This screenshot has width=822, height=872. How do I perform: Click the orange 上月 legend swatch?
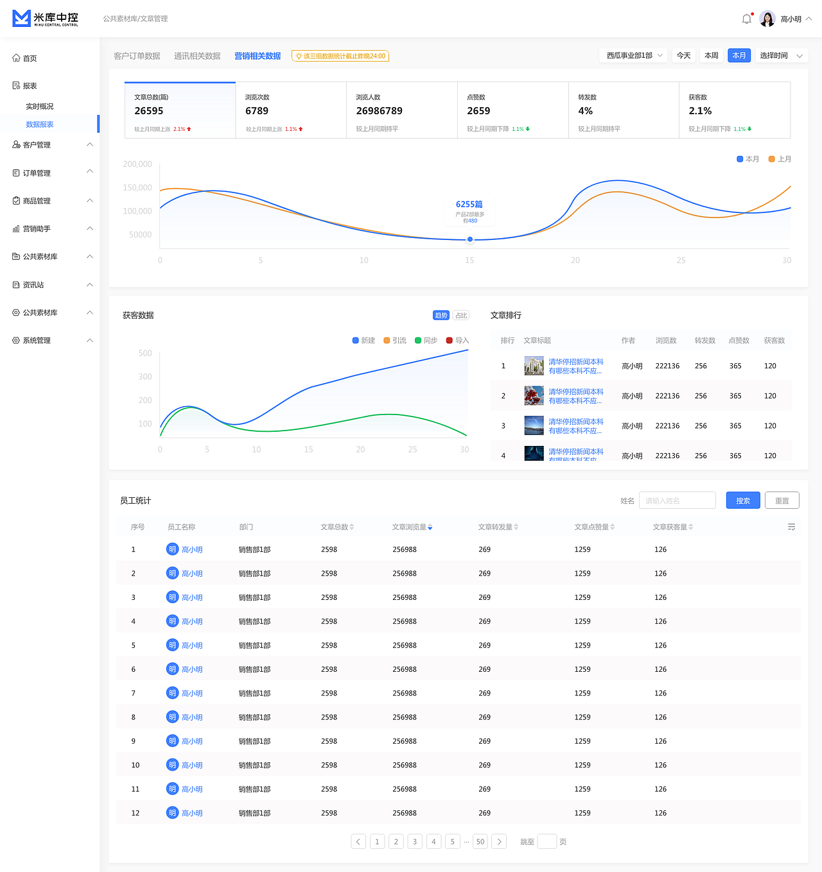click(x=772, y=159)
